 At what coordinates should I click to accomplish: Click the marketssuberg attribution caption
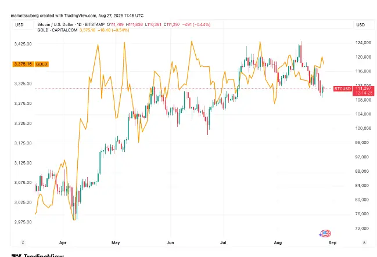click(77, 16)
